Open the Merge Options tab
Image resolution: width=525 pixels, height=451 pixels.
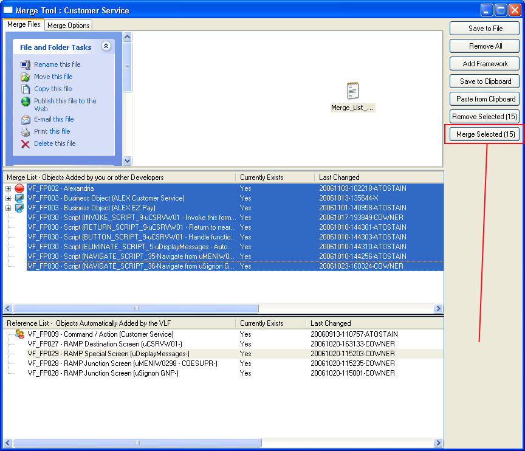point(68,26)
